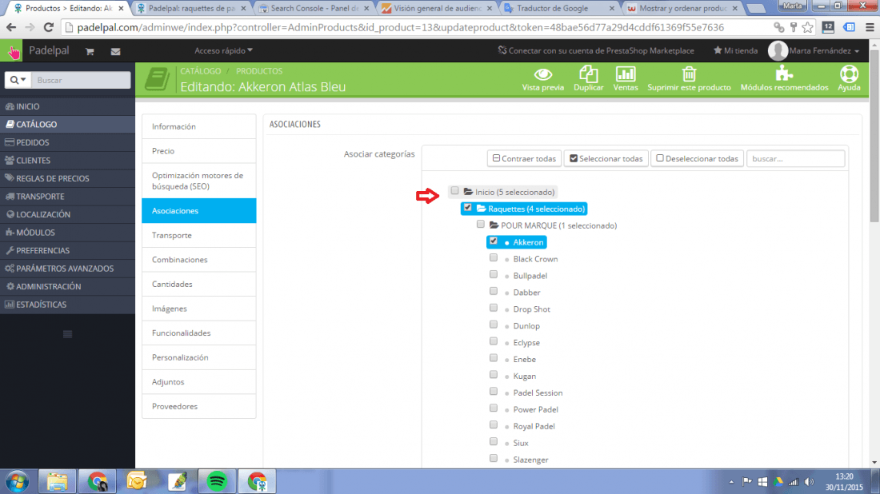Click the Inicio folder icon in tree
The width and height of the screenshot is (880, 494).
pyautogui.click(x=468, y=192)
